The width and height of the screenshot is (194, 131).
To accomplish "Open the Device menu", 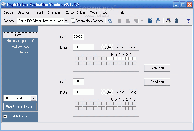I will [8, 12].
